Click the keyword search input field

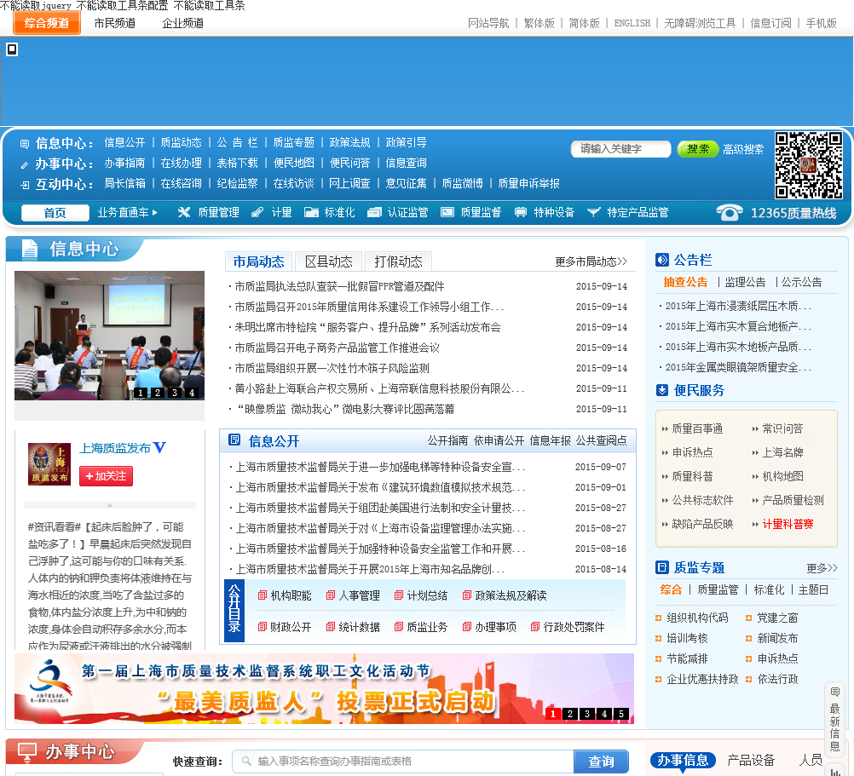[x=620, y=148]
